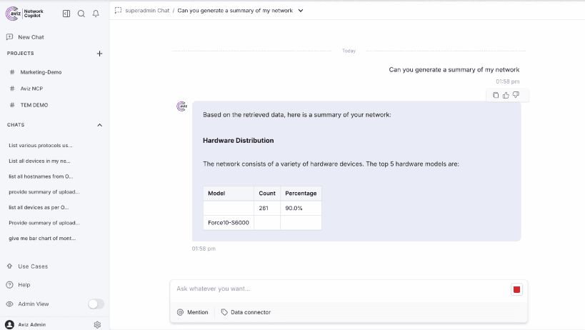Click the Count column header
This screenshot has height=330, width=585.
[x=267, y=194]
